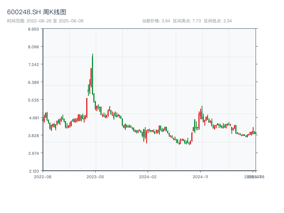This screenshot has height=213, width=284.
Task: Click y-axis value 2.120
Action: [34, 171]
